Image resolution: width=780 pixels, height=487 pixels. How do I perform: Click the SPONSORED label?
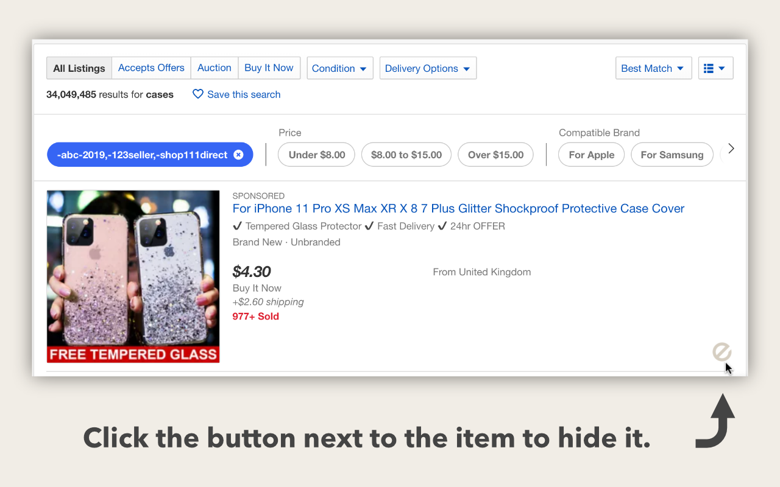pyautogui.click(x=258, y=196)
